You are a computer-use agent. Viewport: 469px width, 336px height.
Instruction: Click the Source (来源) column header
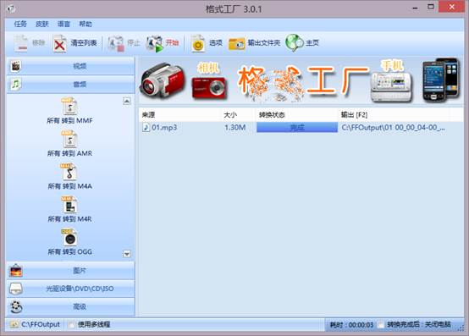180,115
